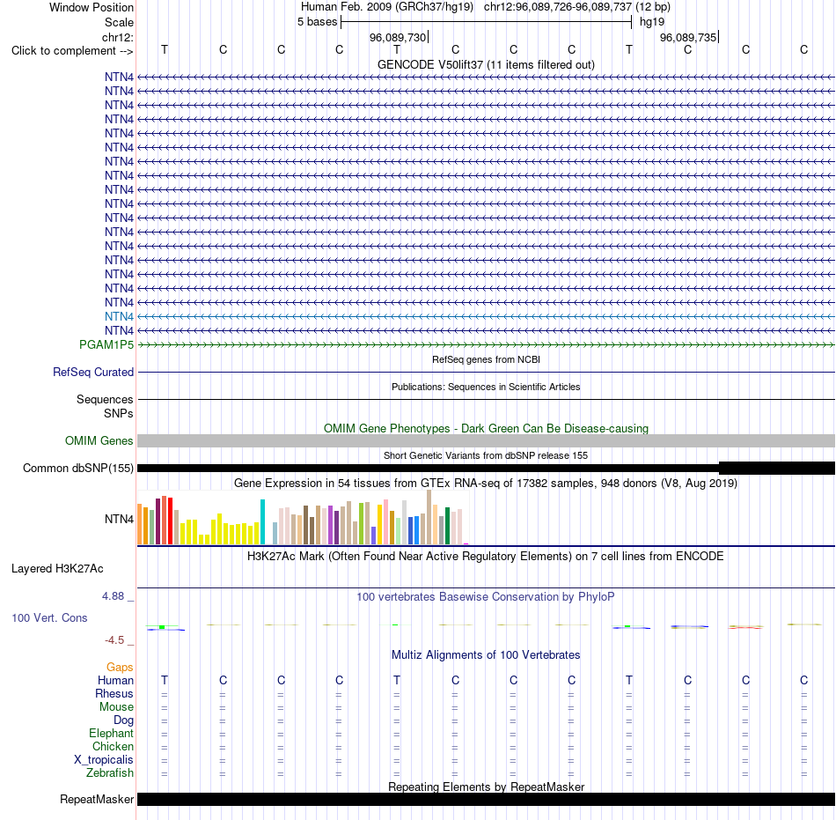This screenshot has height=820, width=836.
Task: Click the SNPs track label
Action: pos(119,413)
